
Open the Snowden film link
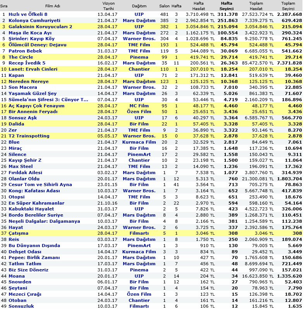[20, 282]
